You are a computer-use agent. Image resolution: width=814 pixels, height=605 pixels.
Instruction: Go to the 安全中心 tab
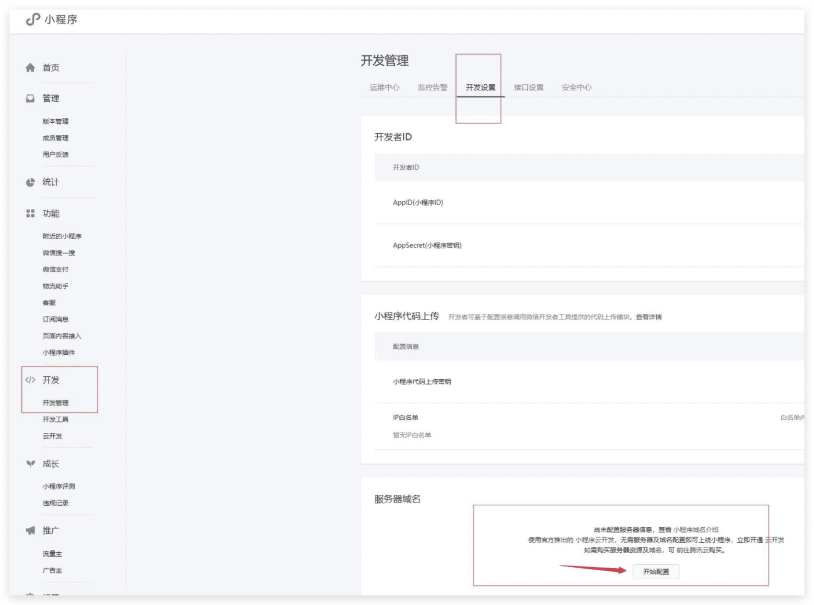pos(577,87)
